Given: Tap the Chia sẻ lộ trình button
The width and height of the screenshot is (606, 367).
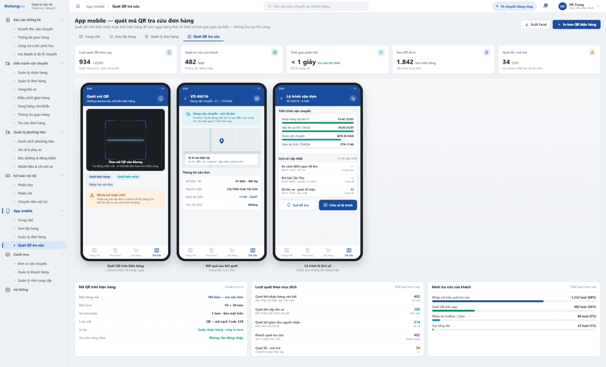Looking at the screenshot, I should click(x=338, y=205).
